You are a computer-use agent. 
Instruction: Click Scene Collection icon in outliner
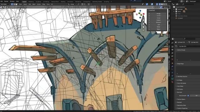(174, 7)
